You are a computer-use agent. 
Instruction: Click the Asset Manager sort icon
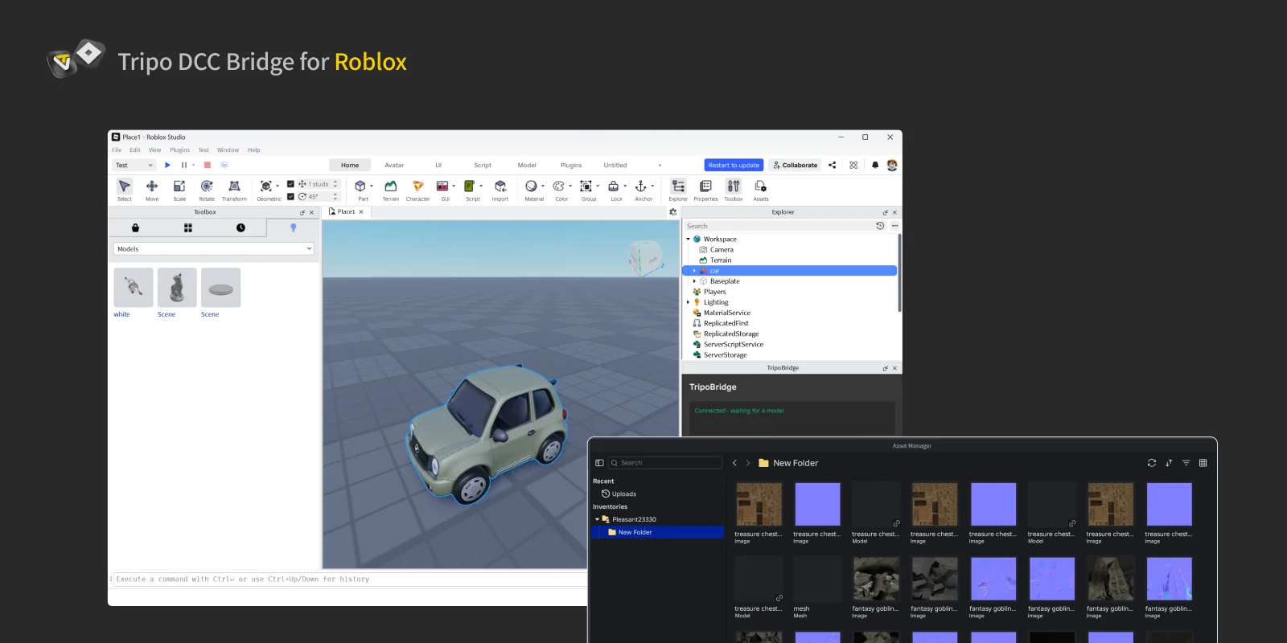point(1169,463)
